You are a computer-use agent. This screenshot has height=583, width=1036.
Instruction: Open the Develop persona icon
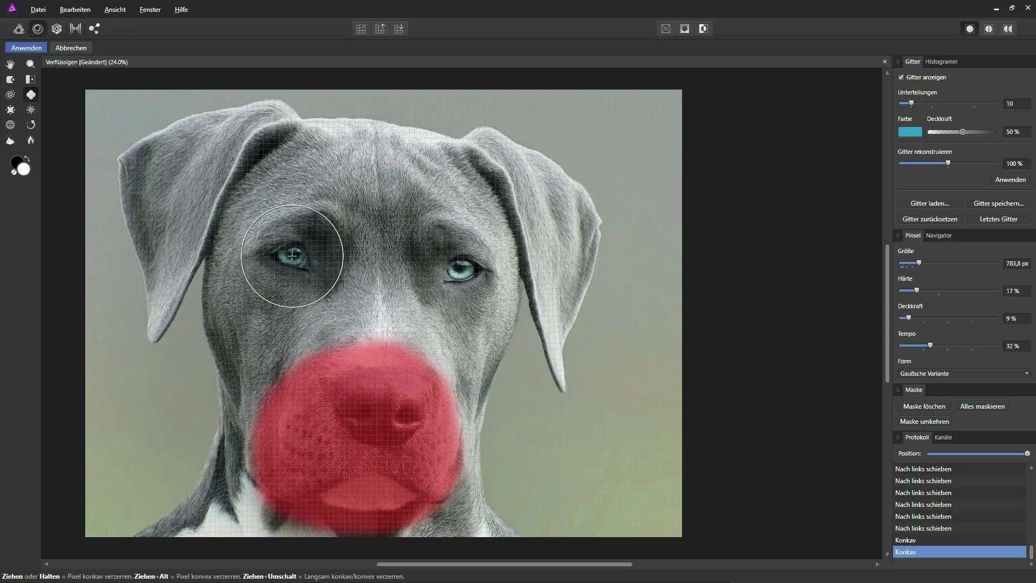coord(57,29)
